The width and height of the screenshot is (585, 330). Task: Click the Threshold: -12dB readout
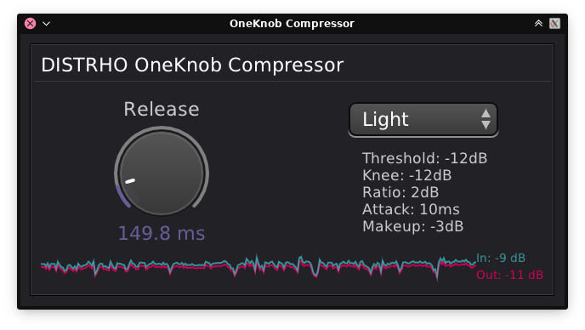pos(424,158)
